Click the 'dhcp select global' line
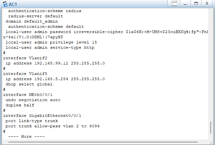The width and height of the screenshot is (215, 145). click(29, 84)
